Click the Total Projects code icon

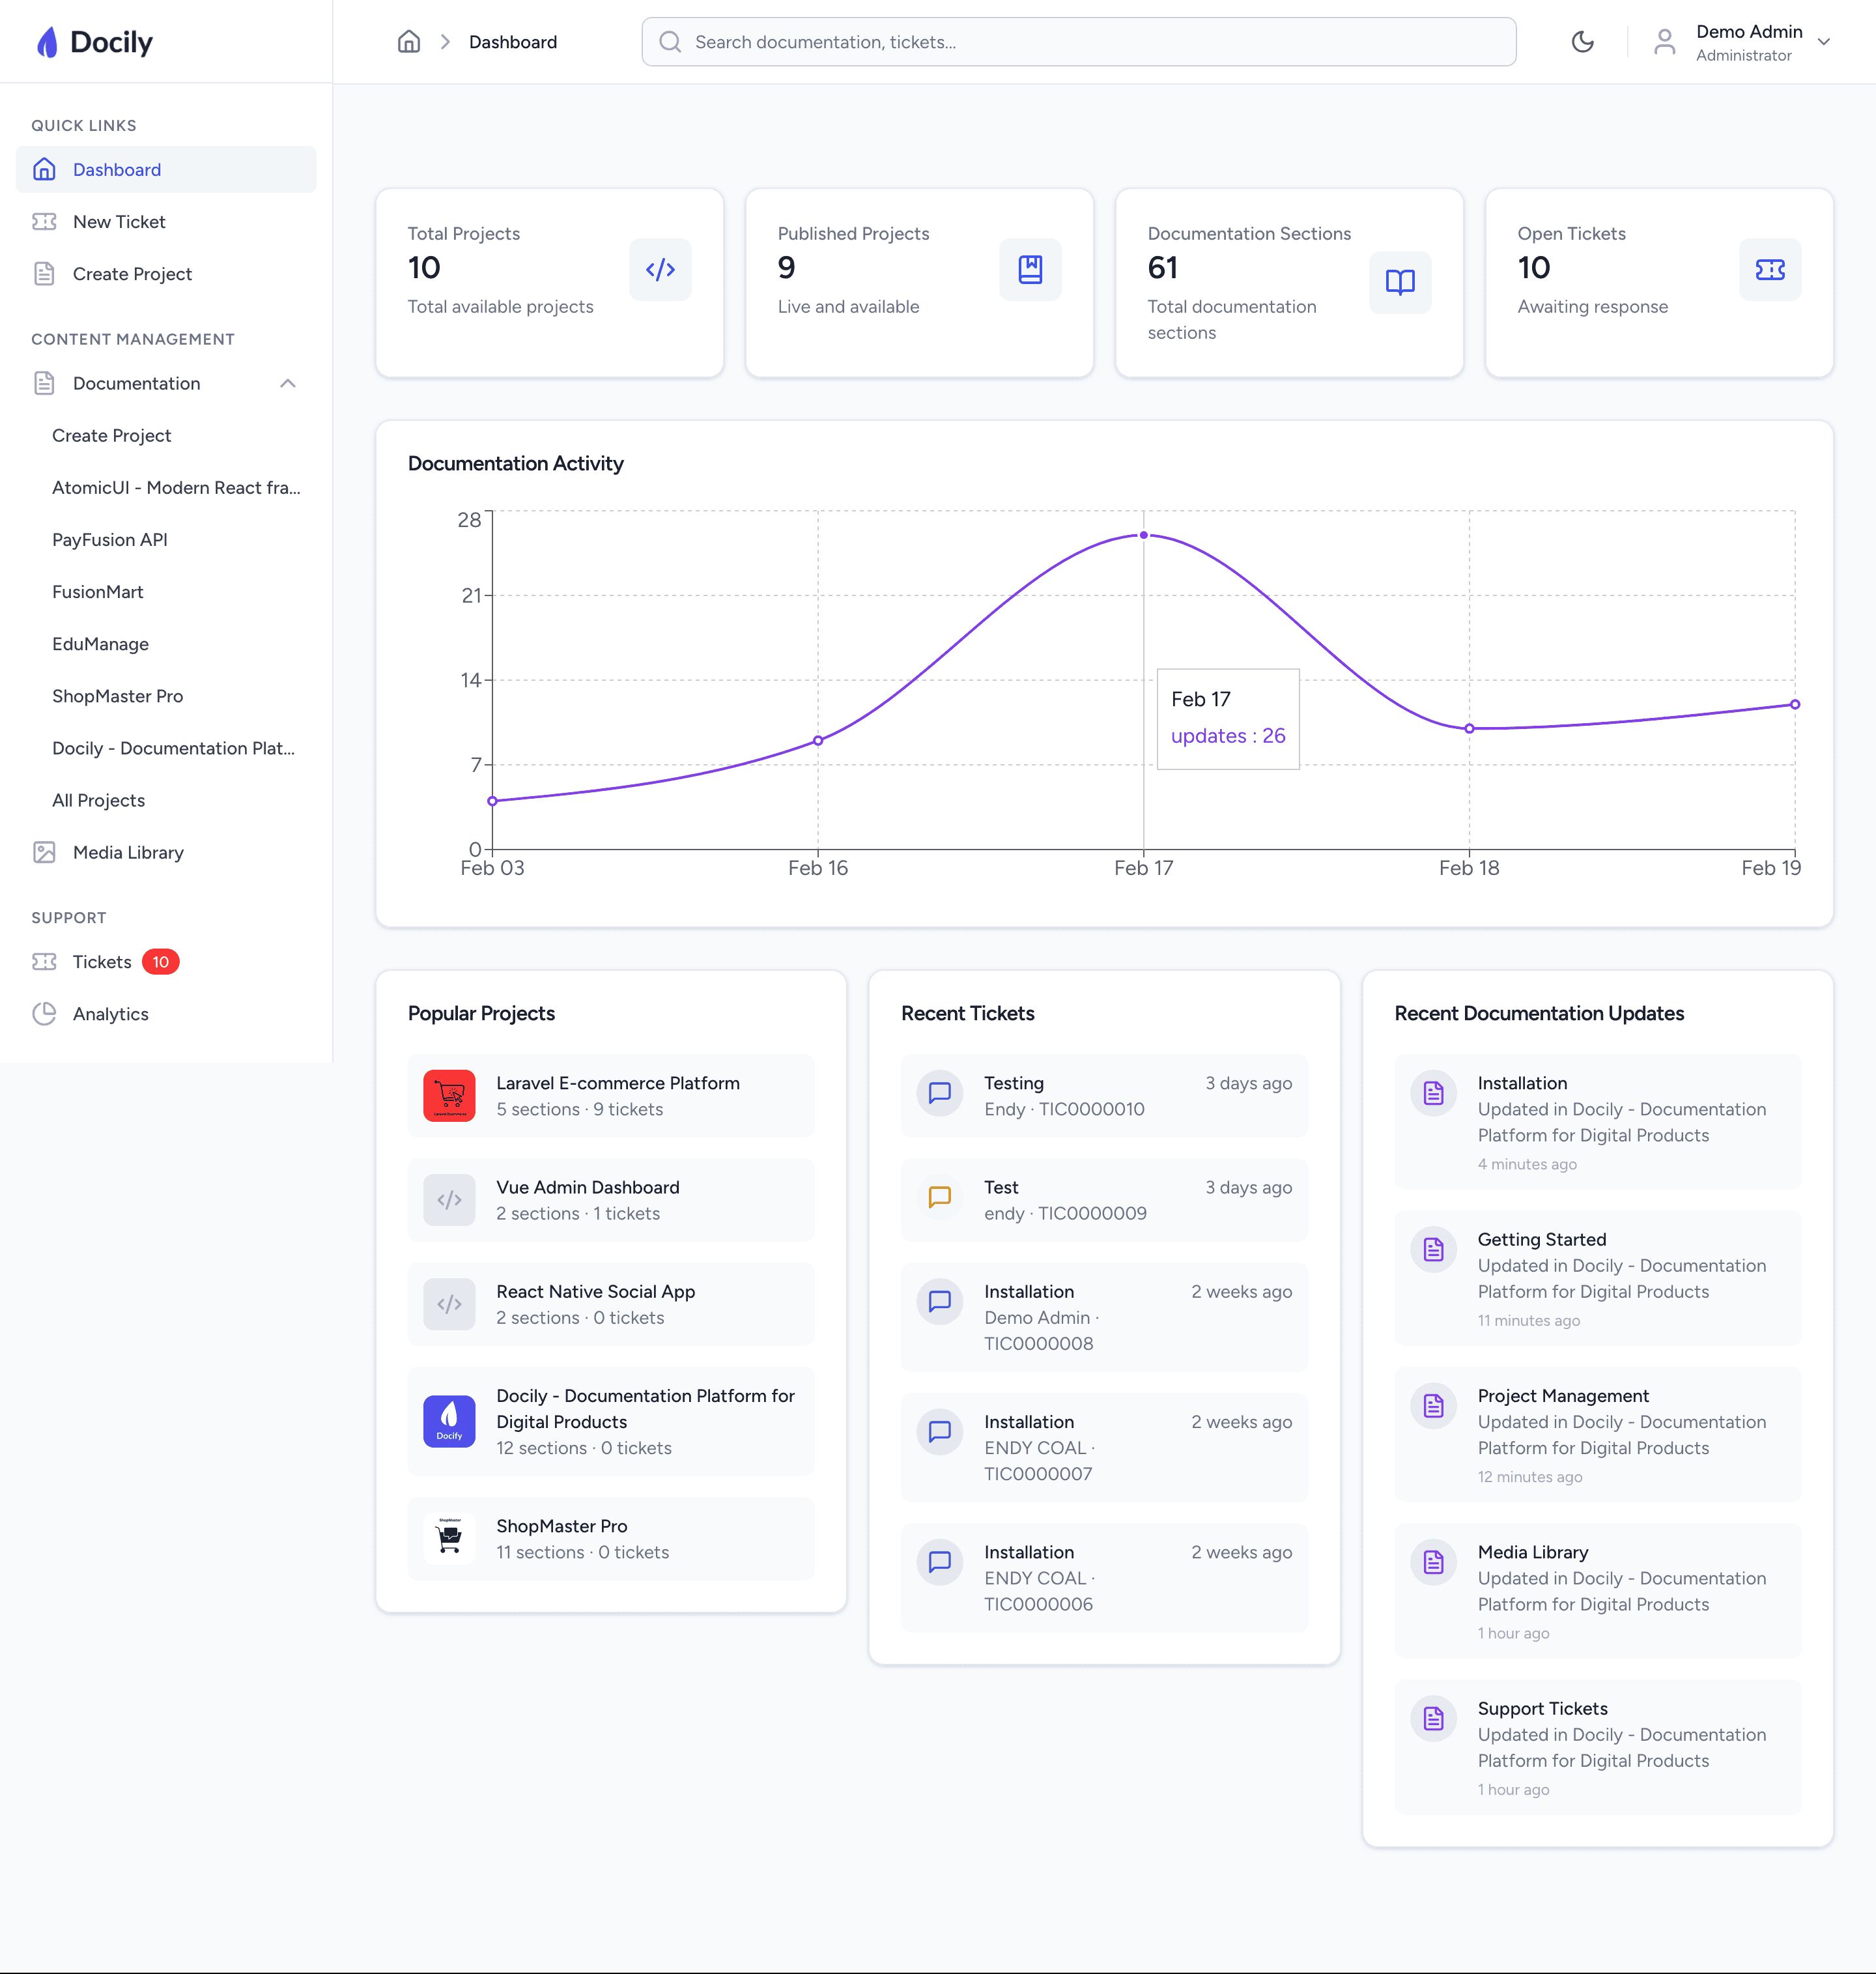[x=660, y=269]
